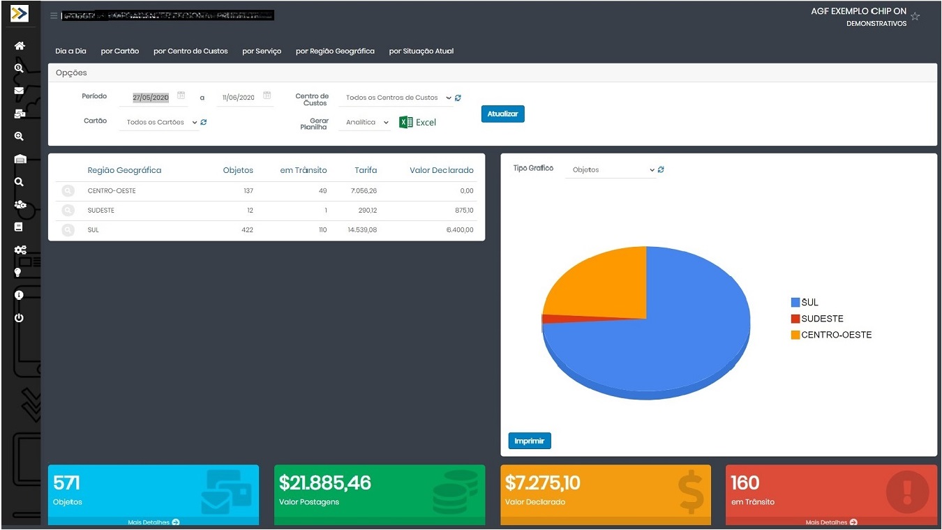Open the users group sidebar icon
The image size is (942, 530).
tap(20, 204)
